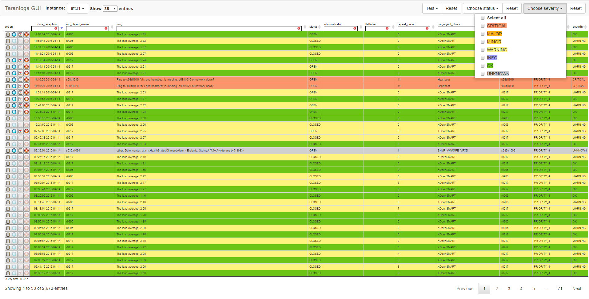Open the instance dropdown showing int01

click(x=77, y=8)
